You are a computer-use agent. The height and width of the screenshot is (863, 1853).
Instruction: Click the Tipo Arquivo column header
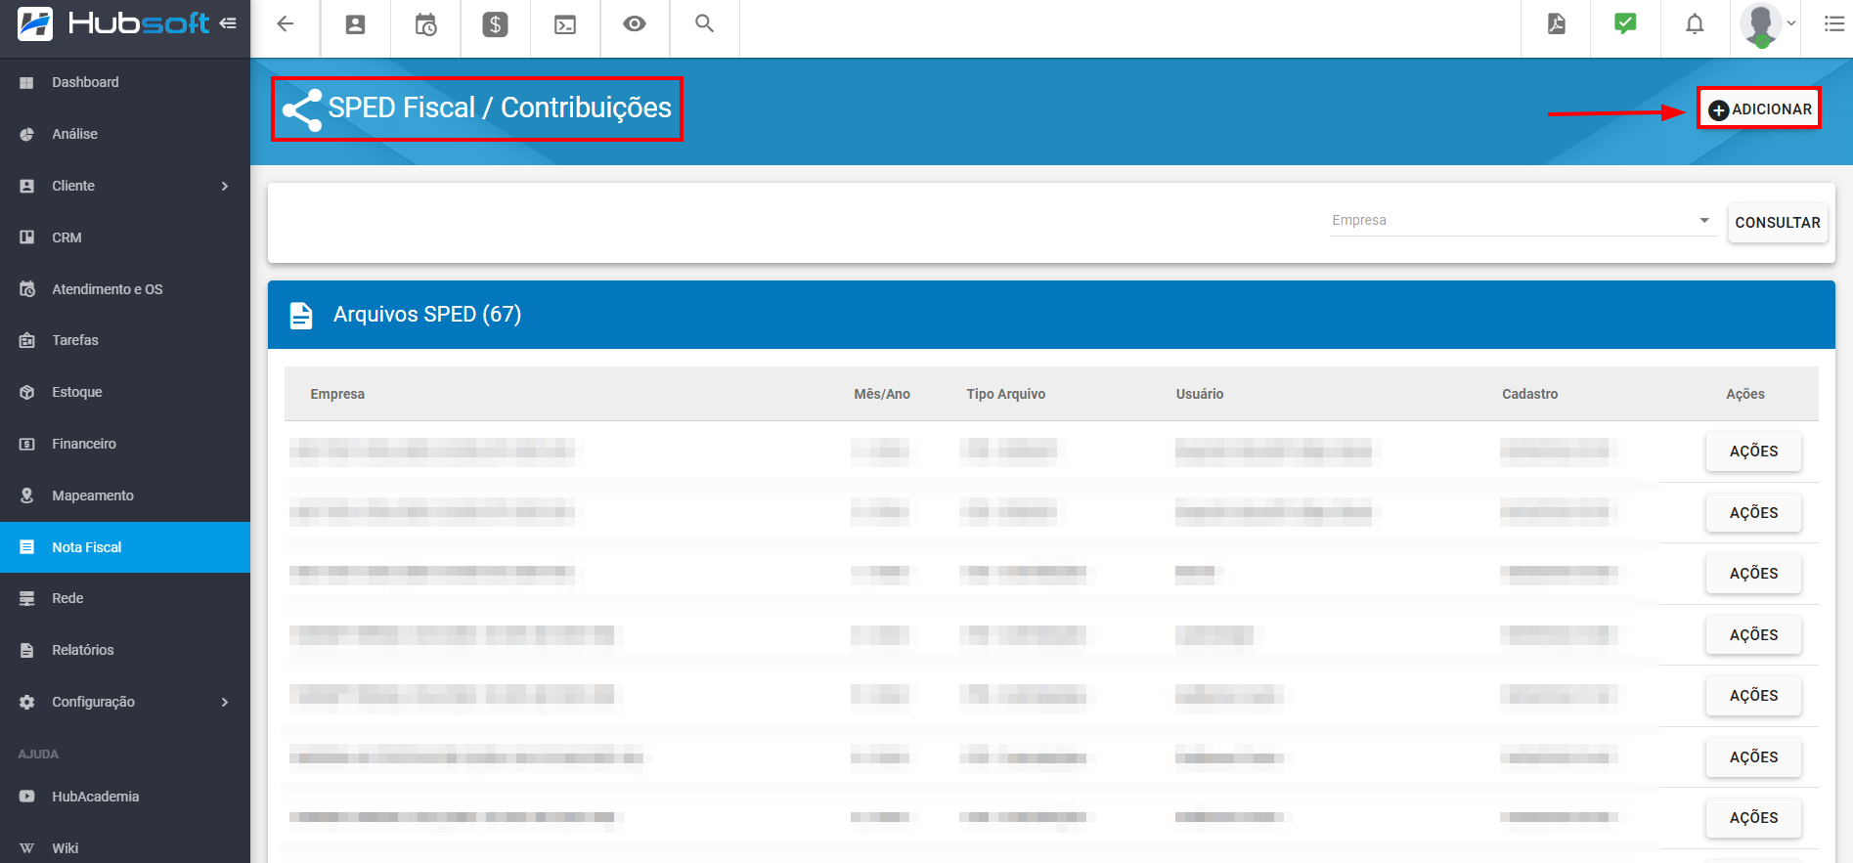(1005, 394)
